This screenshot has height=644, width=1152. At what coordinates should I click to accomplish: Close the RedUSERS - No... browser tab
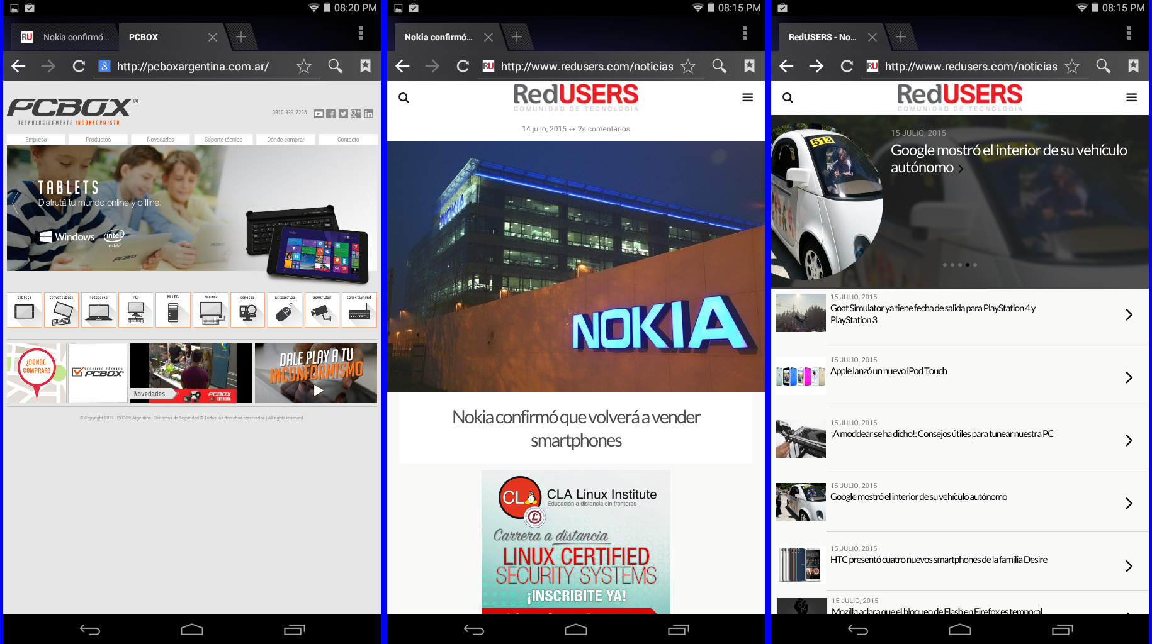click(x=872, y=37)
